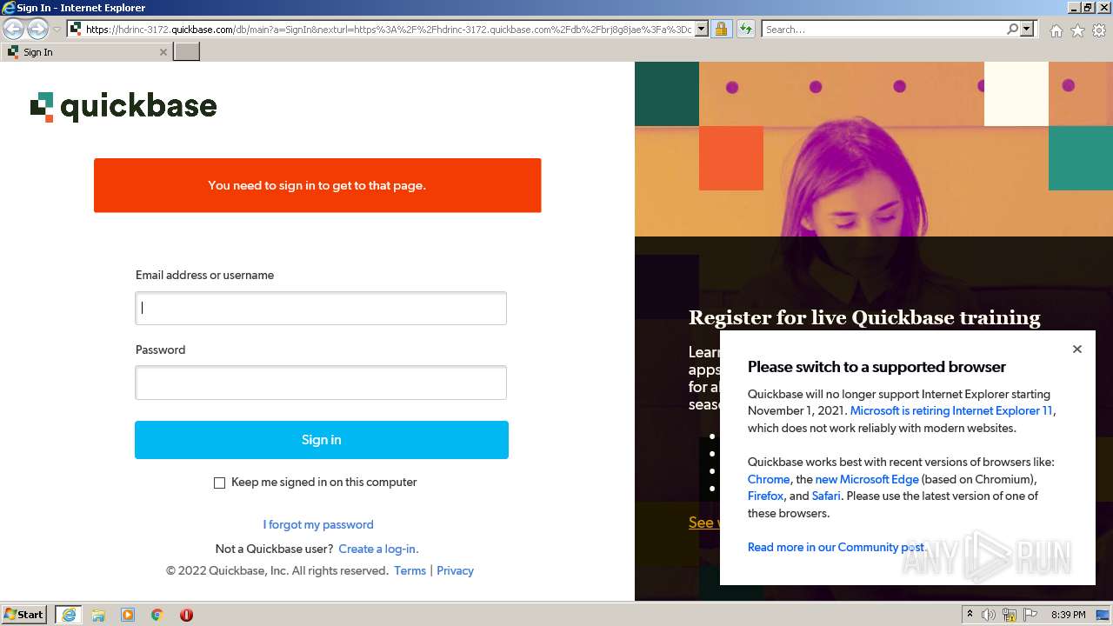1113x626 pixels.
Task: Click the blue Sign in button
Action: pyautogui.click(x=322, y=440)
